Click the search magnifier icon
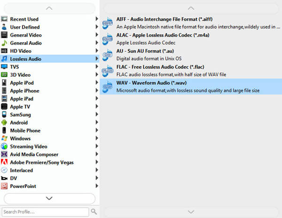The height and width of the screenshot is (218, 282). (94, 211)
